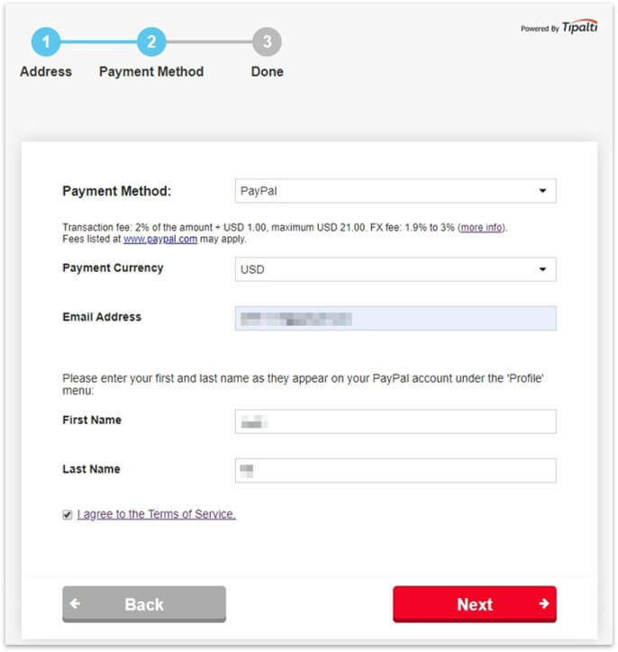
Task: Click the USD dropdown arrow
Action: coord(542,269)
